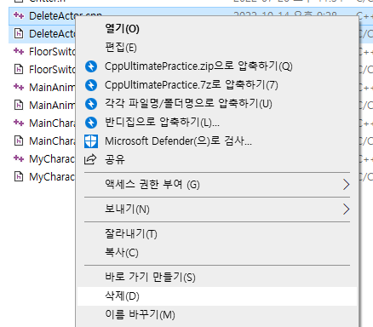Click the FloorSwitch header file icon

tap(19, 70)
